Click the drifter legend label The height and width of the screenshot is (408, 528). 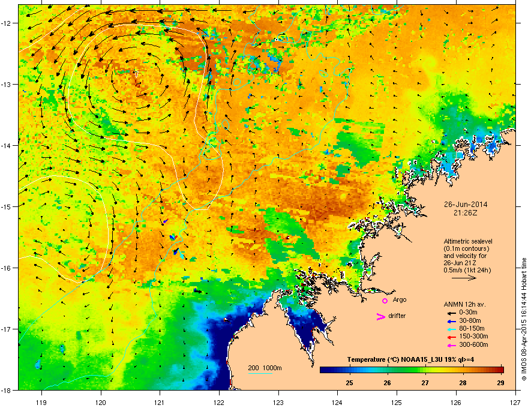(x=397, y=316)
